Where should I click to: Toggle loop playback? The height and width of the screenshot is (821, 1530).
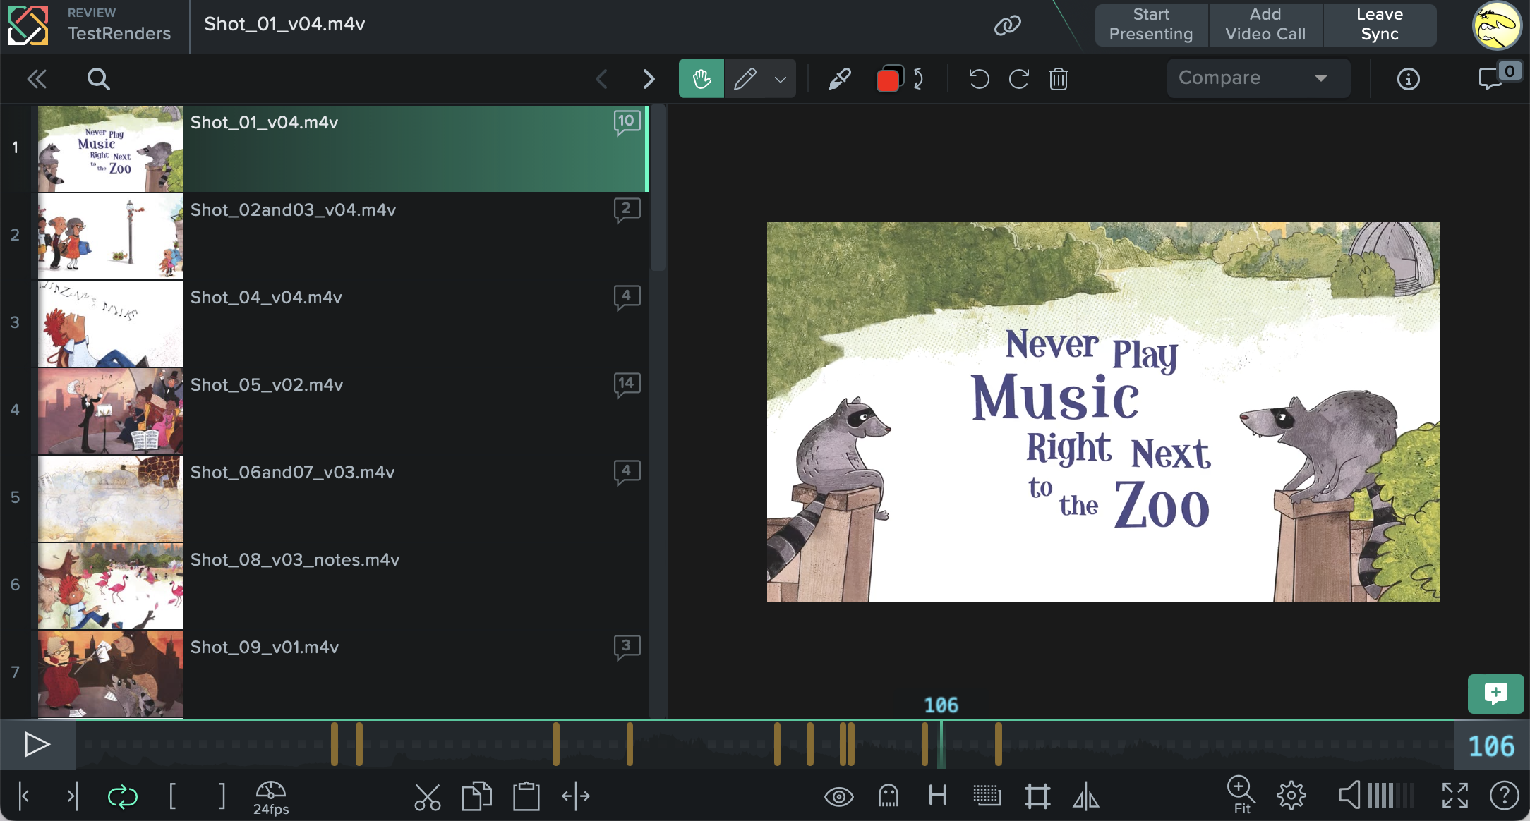[122, 797]
